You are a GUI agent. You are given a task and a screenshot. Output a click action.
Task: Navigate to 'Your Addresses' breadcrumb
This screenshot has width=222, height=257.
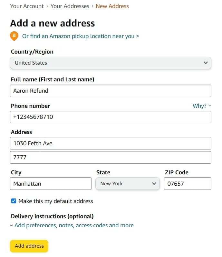(70, 6)
